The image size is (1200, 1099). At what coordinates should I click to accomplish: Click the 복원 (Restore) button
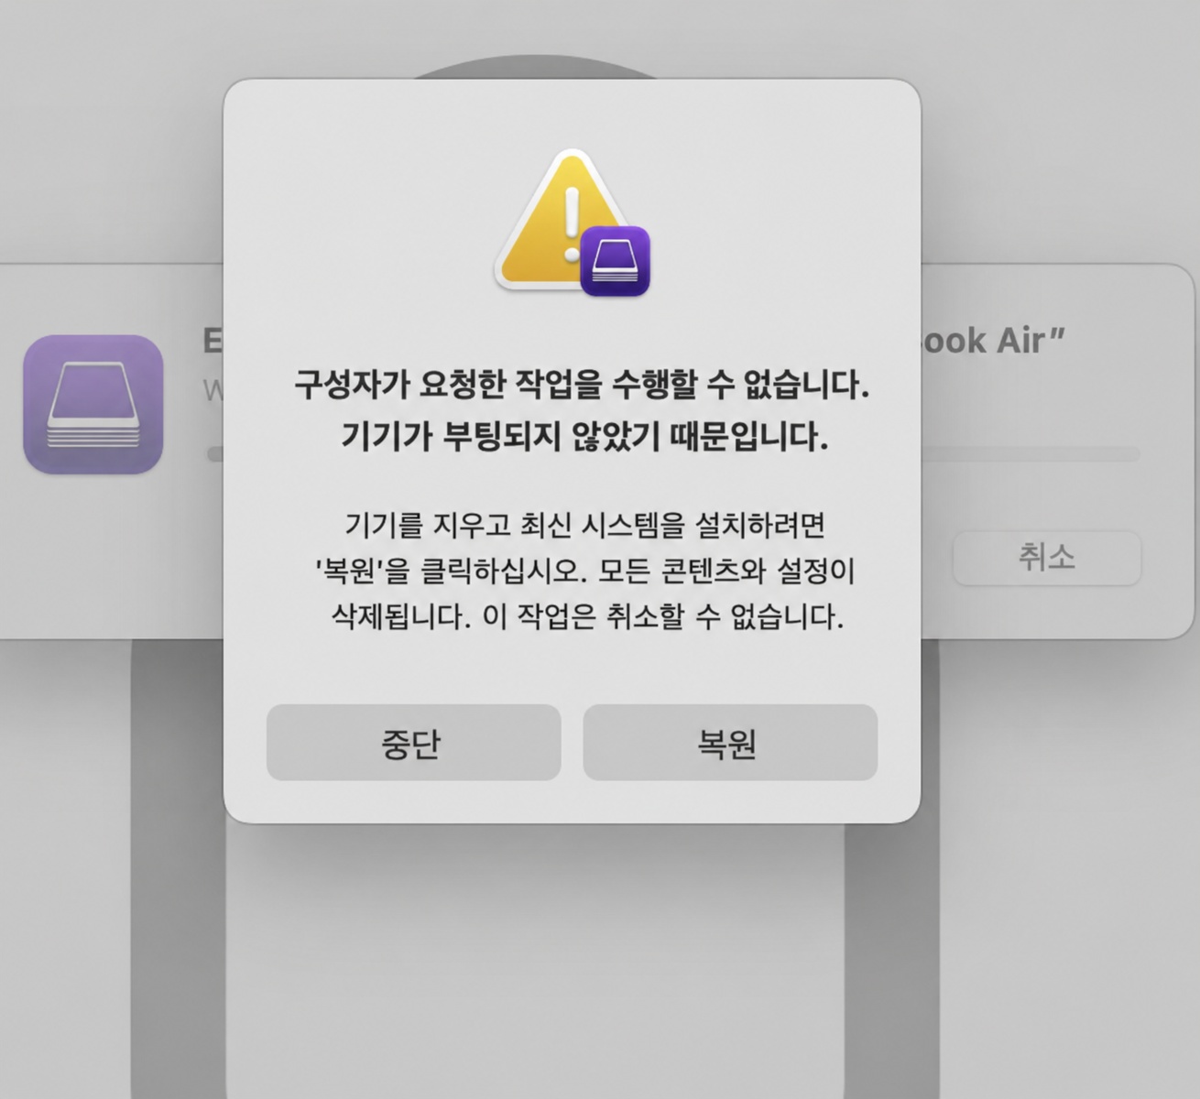[730, 743]
